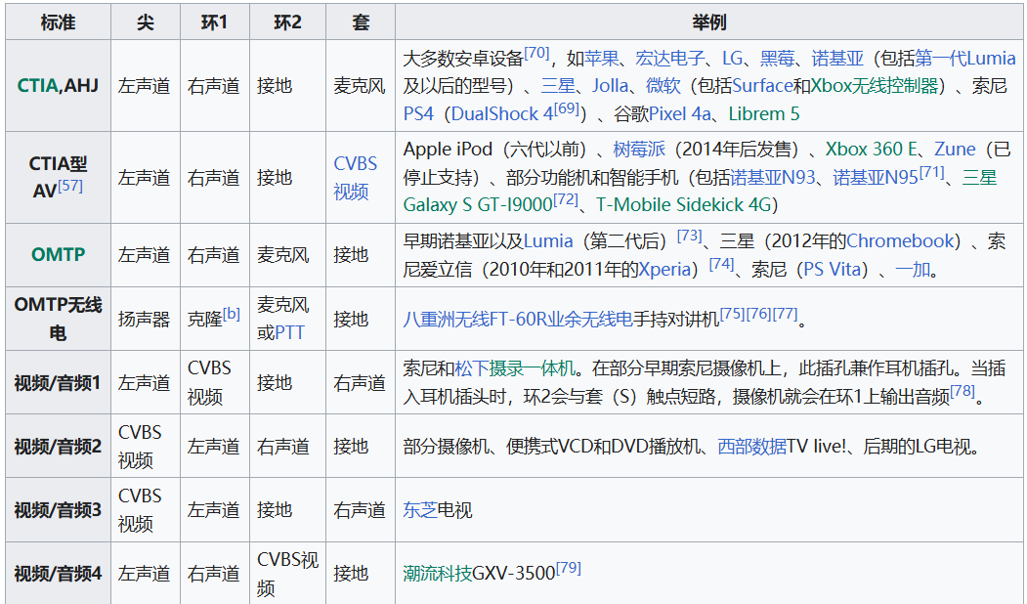Open the 黑莓 link
The width and height of the screenshot is (1027, 604).
tap(777, 59)
